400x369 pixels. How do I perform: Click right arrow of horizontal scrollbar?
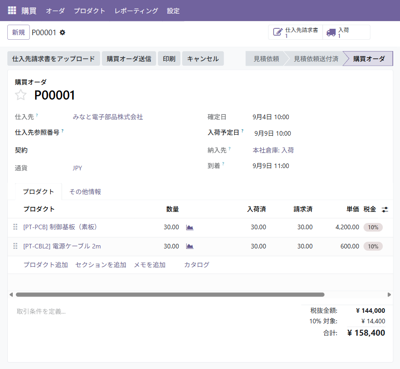(390, 295)
